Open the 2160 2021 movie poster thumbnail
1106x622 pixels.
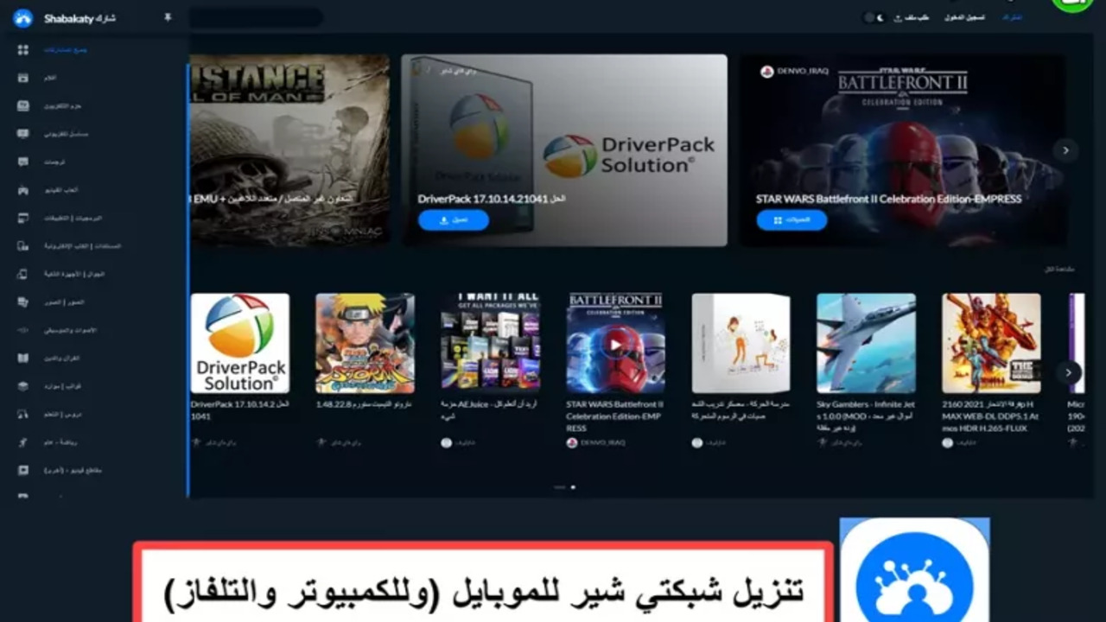[x=991, y=343]
